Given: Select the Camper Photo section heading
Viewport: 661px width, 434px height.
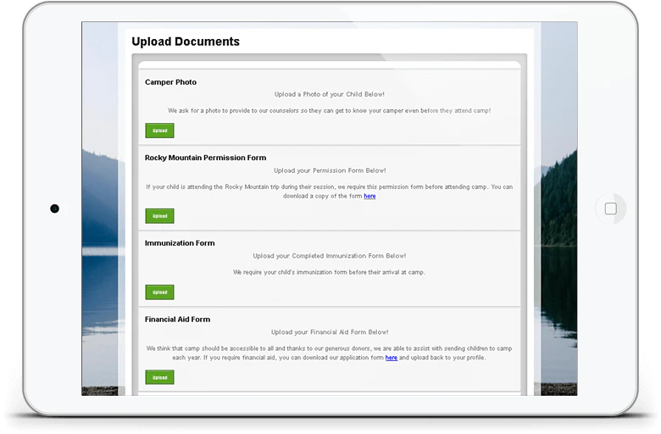Looking at the screenshot, I should pos(170,82).
